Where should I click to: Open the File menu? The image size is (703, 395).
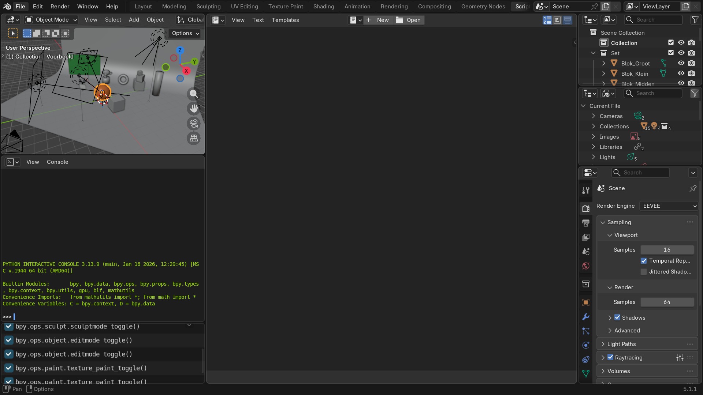[x=21, y=7]
